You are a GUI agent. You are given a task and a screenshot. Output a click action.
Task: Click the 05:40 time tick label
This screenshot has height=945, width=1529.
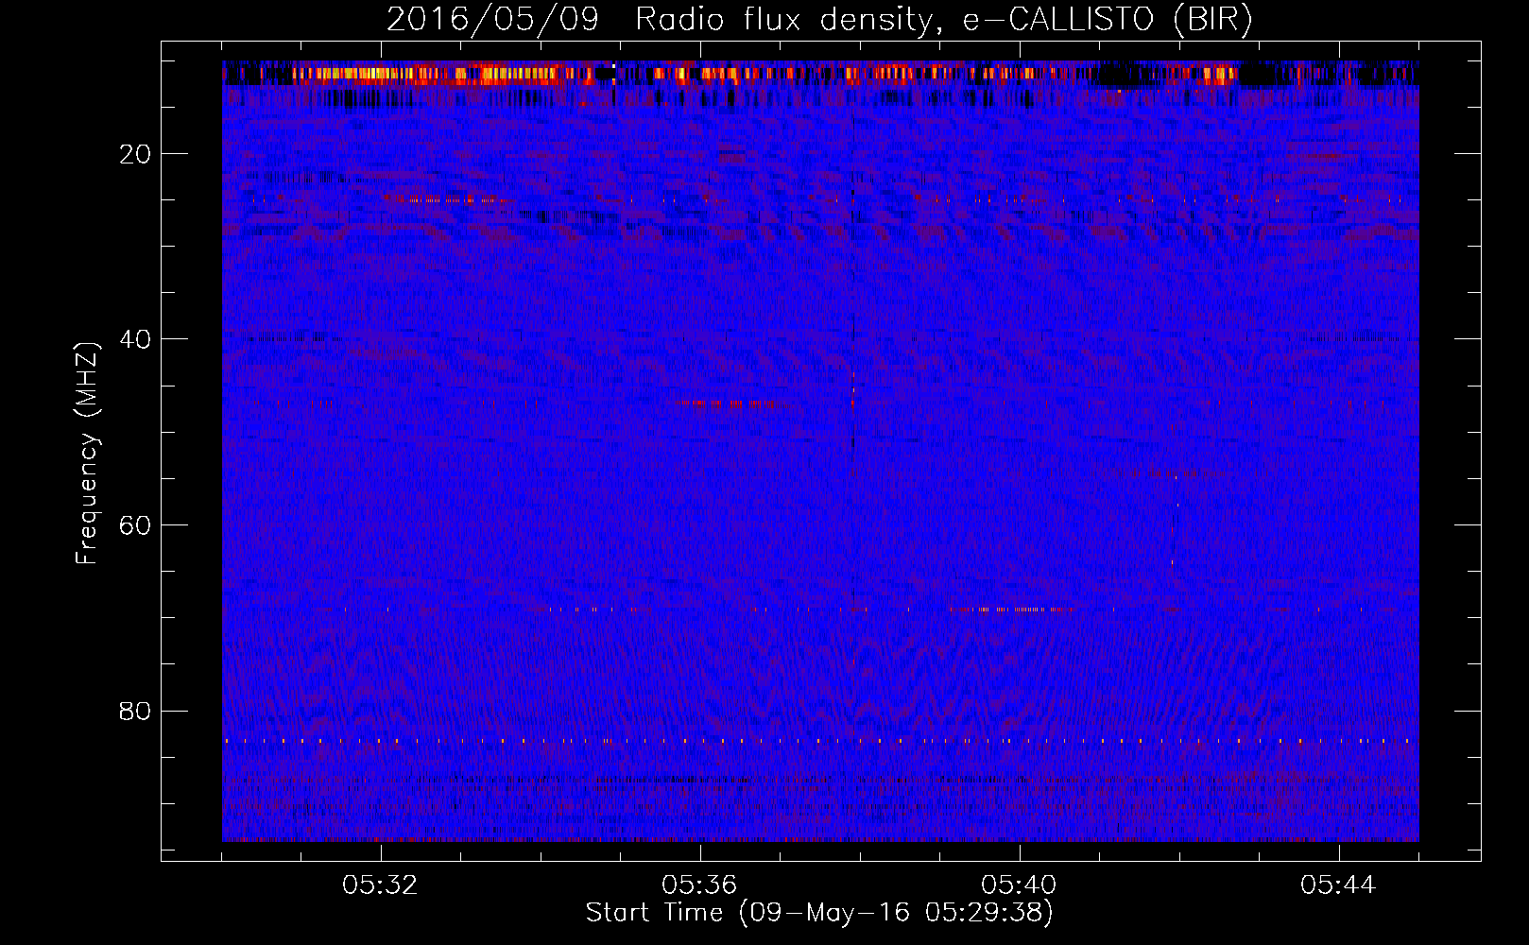point(1020,885)
